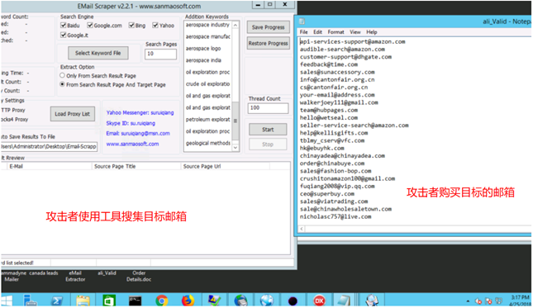Click Save Progress button
Screen dimensions: 533x308
(269, 27)
